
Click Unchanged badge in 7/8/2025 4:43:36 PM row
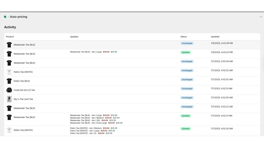(x=187, y=43)
